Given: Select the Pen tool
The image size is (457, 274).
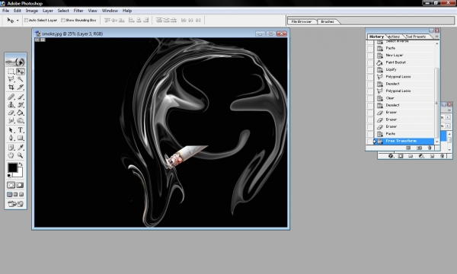Looking at the screenshot, I should pyautogui.click(x=11, y=138).
